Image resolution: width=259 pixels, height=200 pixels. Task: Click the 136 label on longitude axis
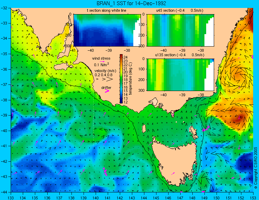coord(47,198)
